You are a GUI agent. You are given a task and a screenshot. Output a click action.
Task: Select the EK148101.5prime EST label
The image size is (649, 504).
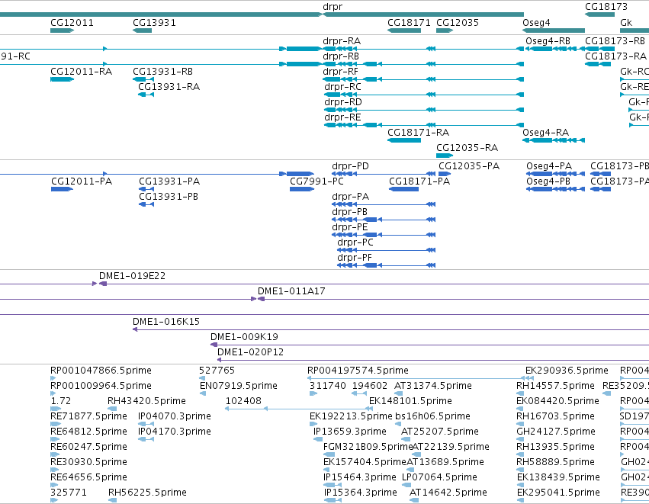(x=410, y=401)
